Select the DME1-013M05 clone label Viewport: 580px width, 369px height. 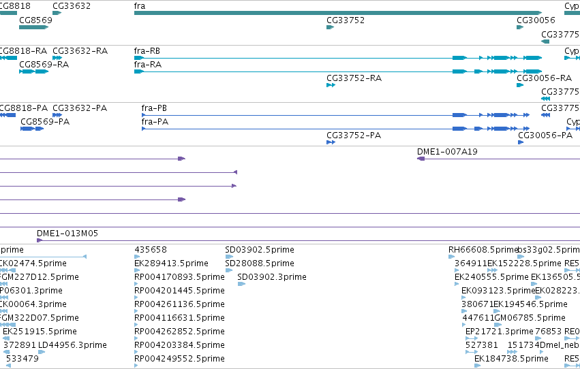67,234
